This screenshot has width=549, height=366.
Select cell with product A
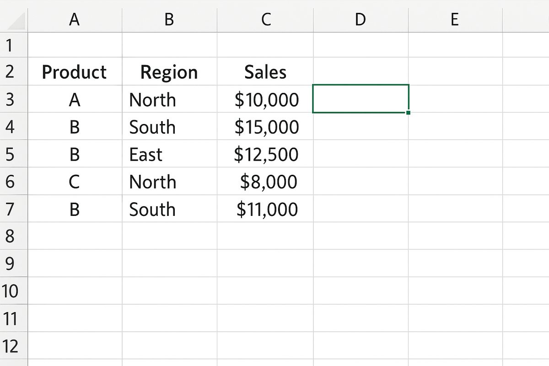pos(75,98)
